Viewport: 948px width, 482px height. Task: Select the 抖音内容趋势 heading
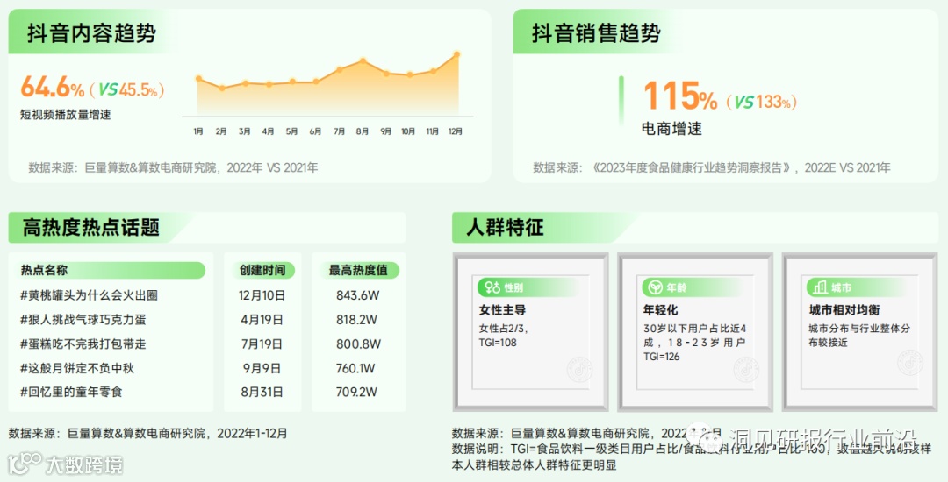coord(91,33)
